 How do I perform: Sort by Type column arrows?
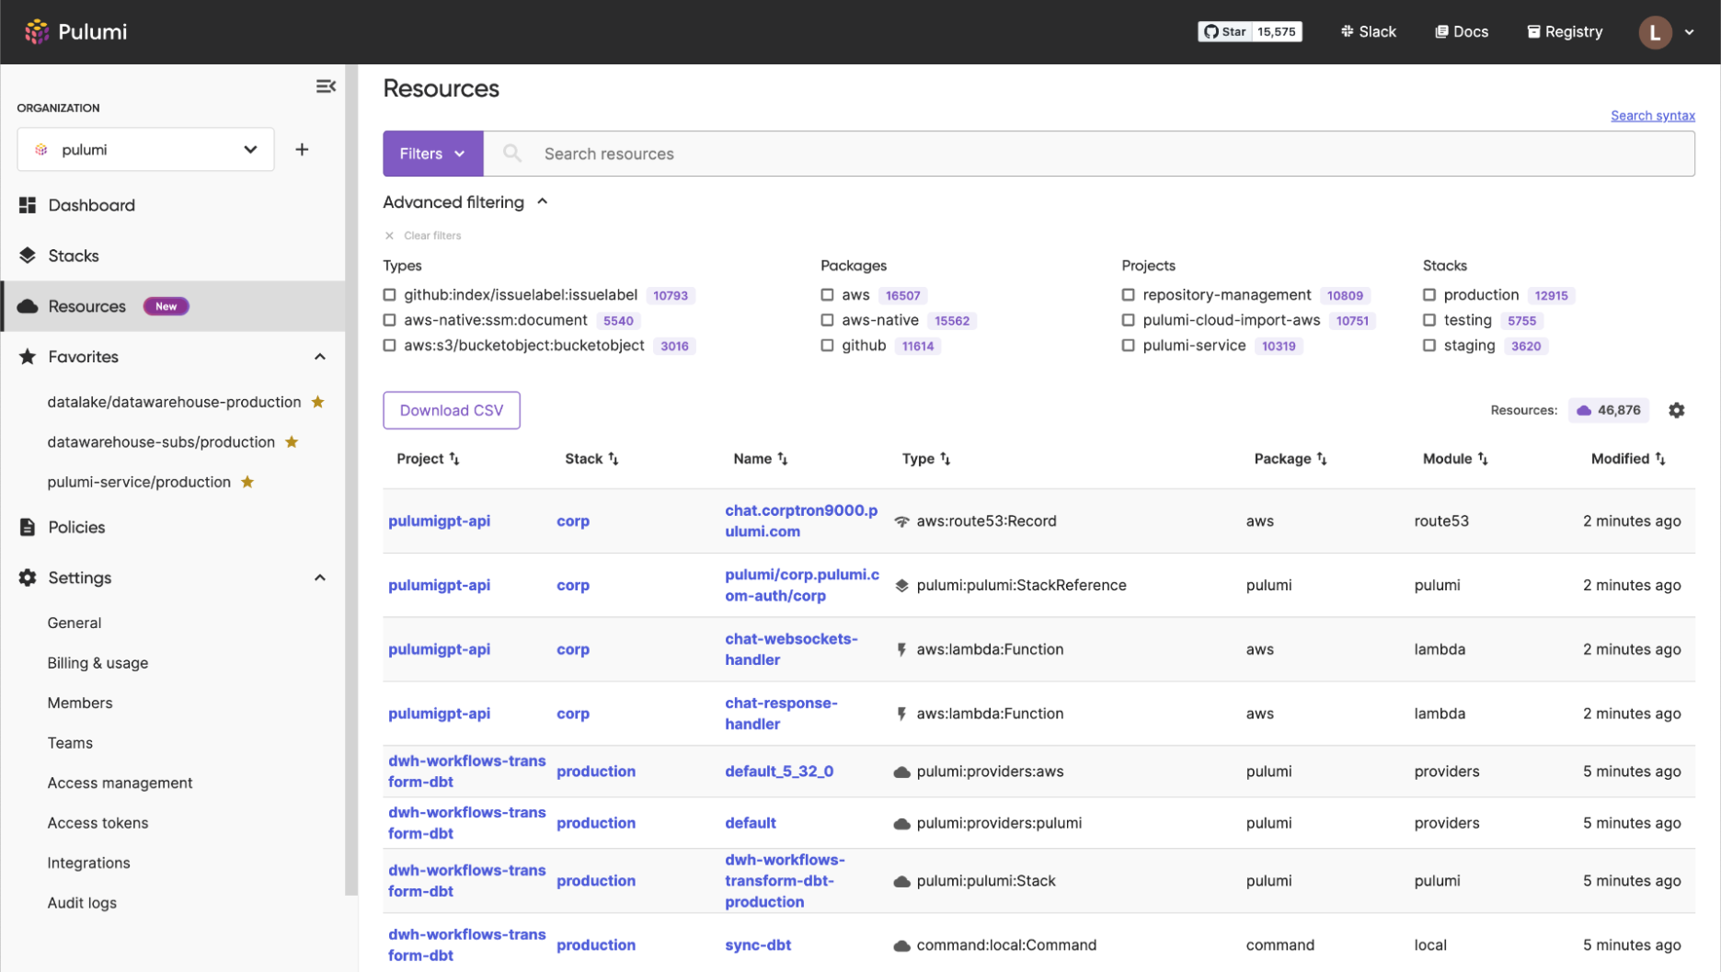pos(946,459)
